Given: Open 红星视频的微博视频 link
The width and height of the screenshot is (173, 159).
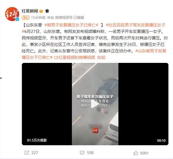Looking at the screenshot, I should 74,57.
